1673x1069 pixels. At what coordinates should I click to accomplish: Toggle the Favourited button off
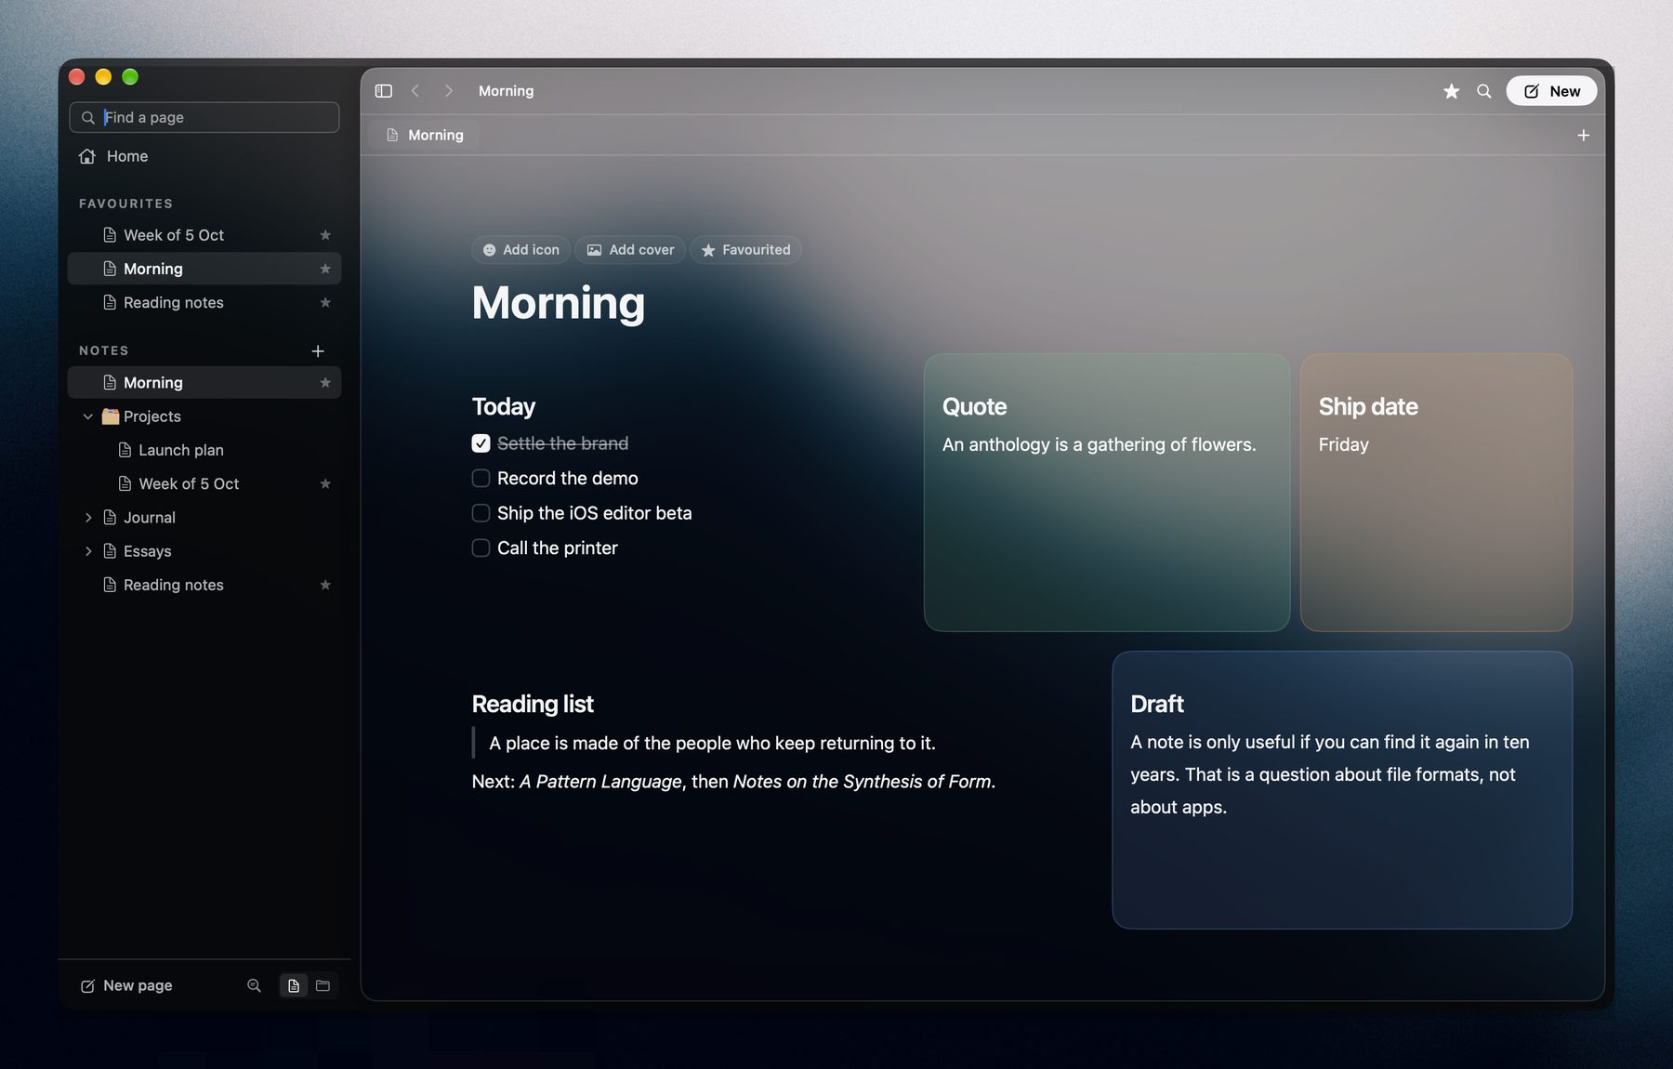coord(745,250)
